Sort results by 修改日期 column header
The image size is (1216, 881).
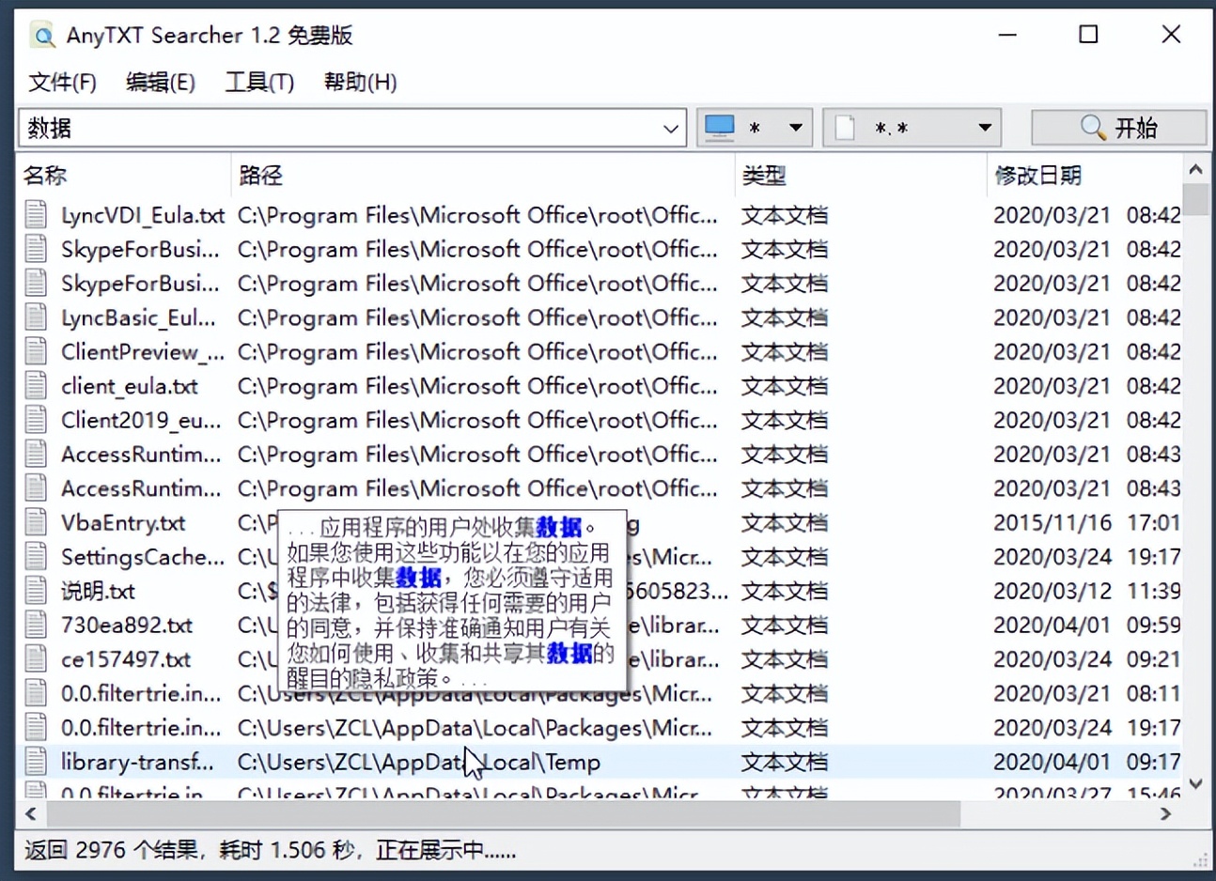pyautogui.click(x=1084, y=176)
